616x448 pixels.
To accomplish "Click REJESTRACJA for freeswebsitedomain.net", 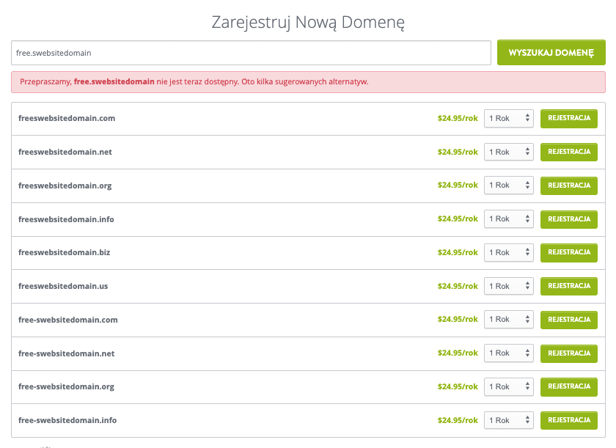I will click(x=568, y=152).
